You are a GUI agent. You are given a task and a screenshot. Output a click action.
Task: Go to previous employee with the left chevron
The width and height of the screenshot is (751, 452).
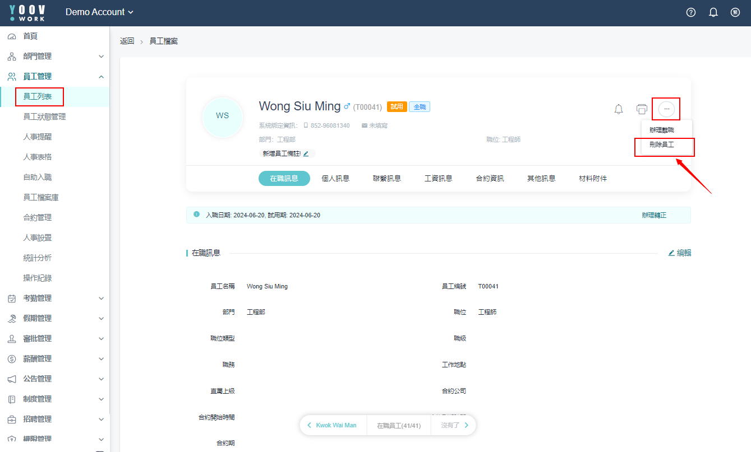tap(309, 425)
